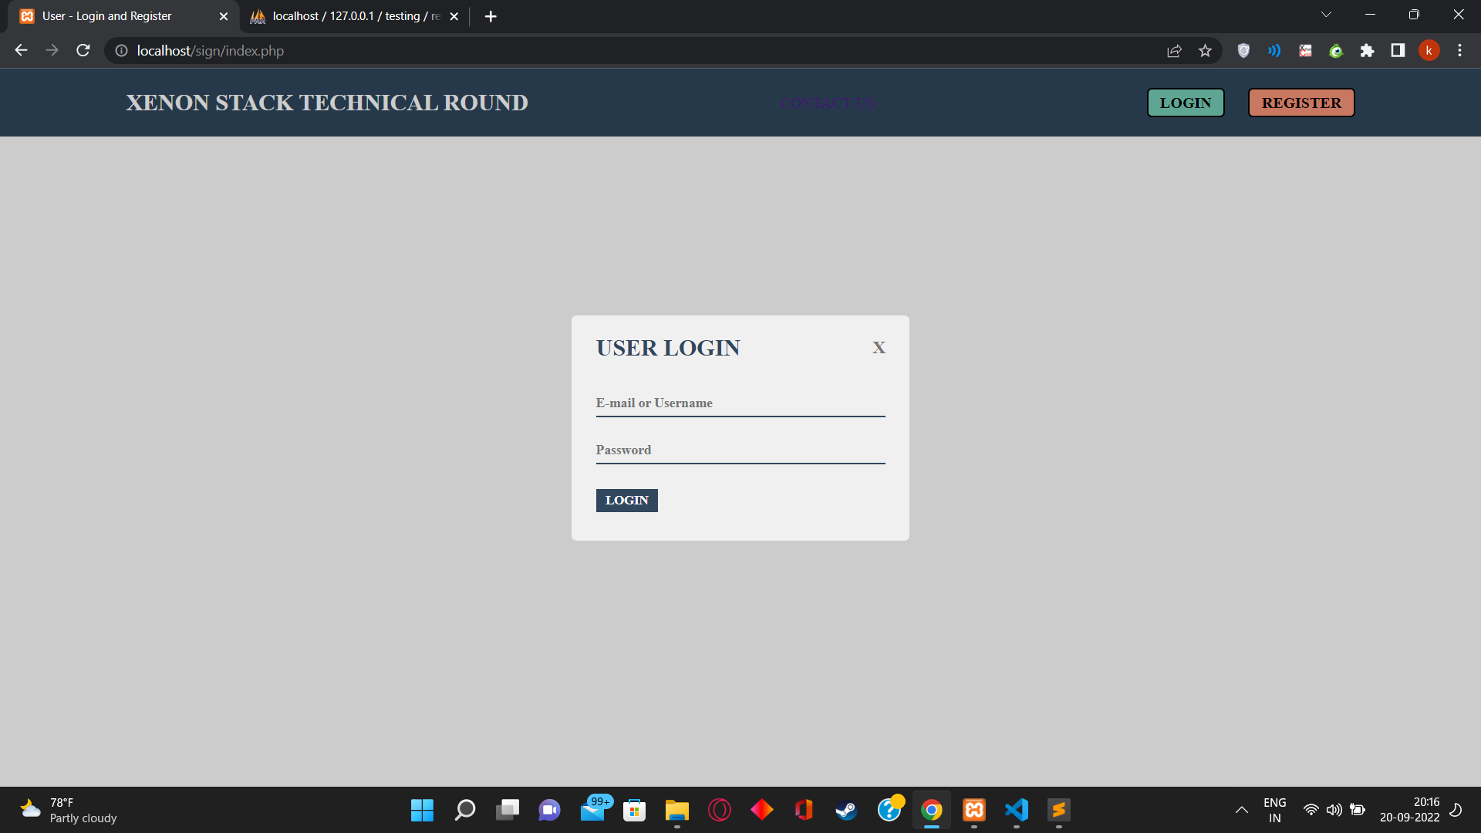Close the User Login popup with X
The image size is (1481, 833).
pos(879,348)
